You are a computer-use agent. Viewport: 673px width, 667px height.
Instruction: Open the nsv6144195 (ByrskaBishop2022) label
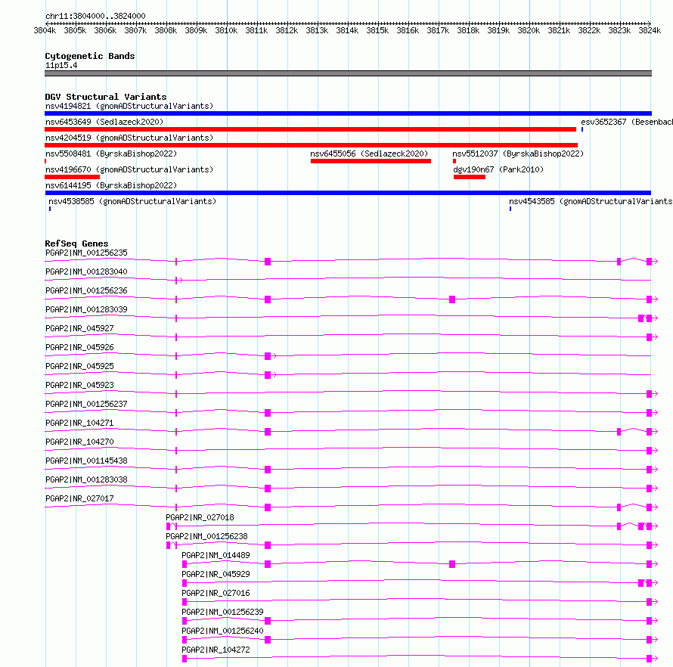(111, 185)
